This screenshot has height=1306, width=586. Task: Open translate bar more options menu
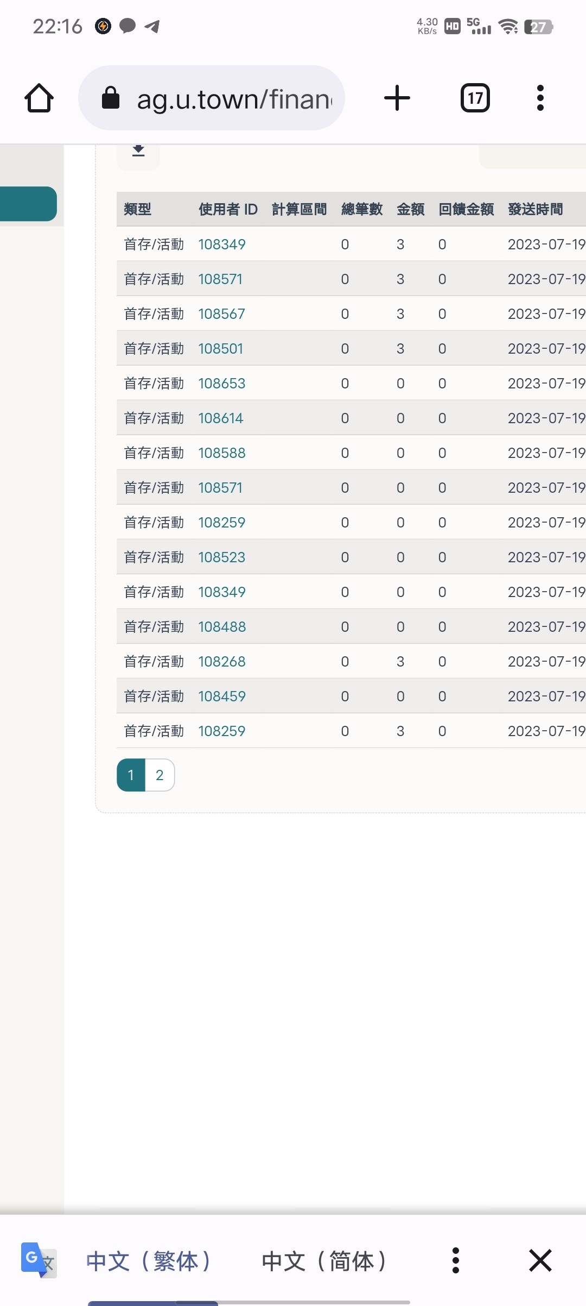click(455, 1260)
